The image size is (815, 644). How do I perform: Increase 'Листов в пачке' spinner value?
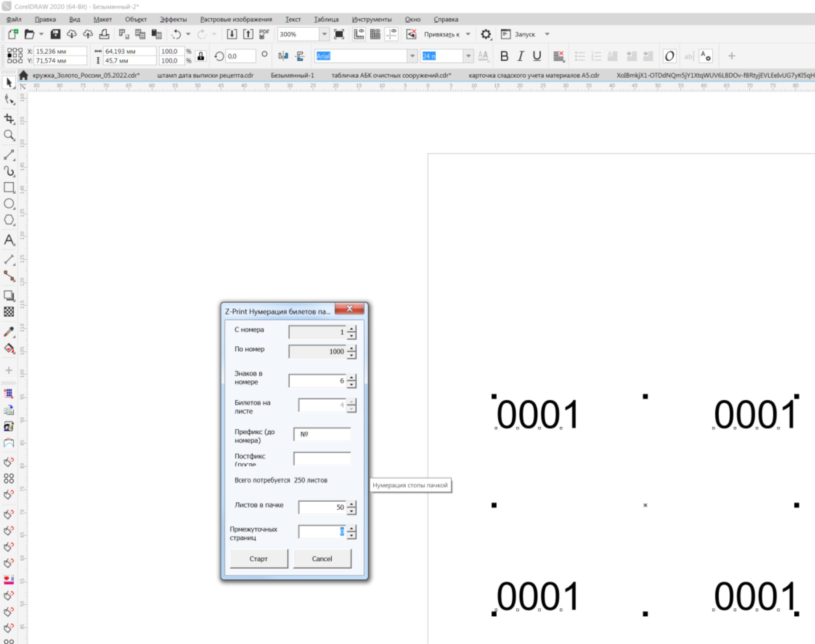coord(352,504)
